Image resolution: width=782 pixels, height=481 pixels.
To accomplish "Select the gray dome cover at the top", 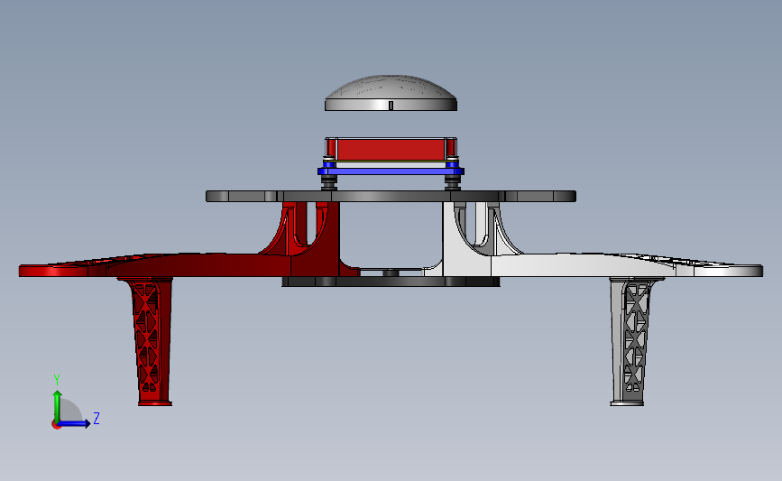I will (x=391, y=93).
